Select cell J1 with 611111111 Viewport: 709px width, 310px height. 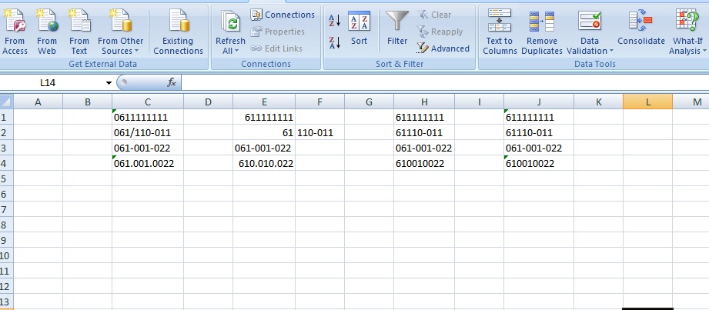[x=539, y=117]
